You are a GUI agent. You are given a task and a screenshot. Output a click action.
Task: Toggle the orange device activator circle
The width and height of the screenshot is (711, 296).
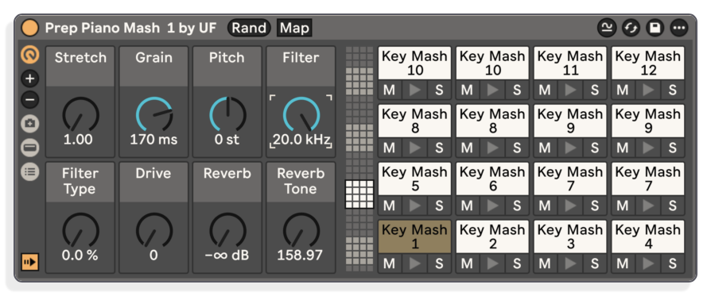tap(30, 28)
